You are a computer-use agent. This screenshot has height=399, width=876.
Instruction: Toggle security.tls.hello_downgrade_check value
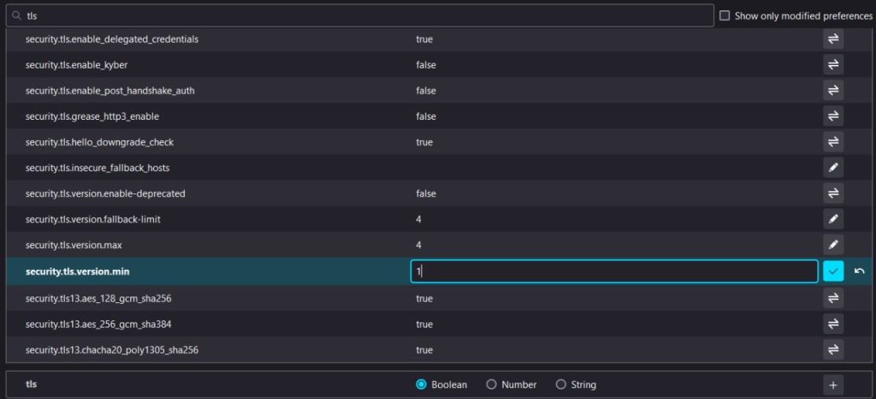[832, 142]
